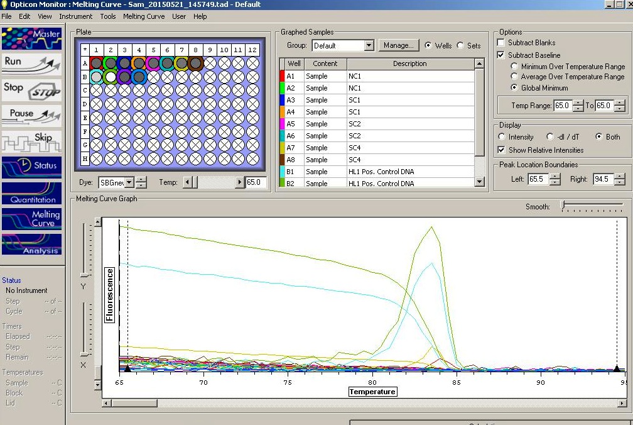Select well A1 in plate grid
The height and width of the screenshot is (425, 633).
click(x=96, y=63)
